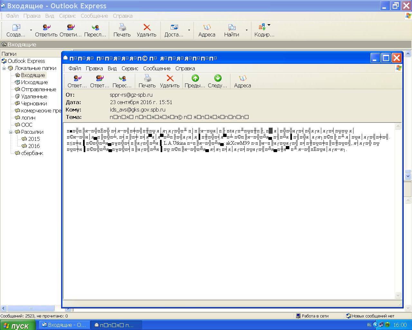Open Адреса in the main Outlook toolbar
Screen dimensions: 412x330
click(207, 30)
